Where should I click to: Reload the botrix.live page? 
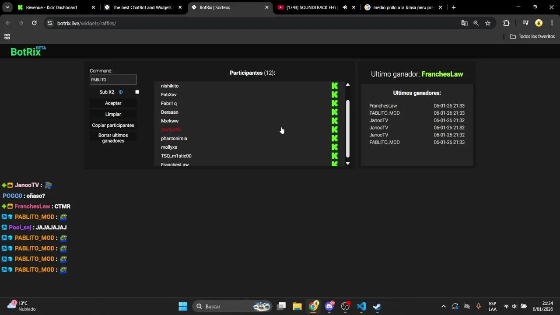point(34,23)
